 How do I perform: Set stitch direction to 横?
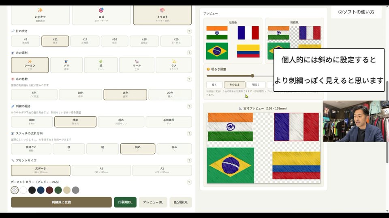tap(69, 149)
